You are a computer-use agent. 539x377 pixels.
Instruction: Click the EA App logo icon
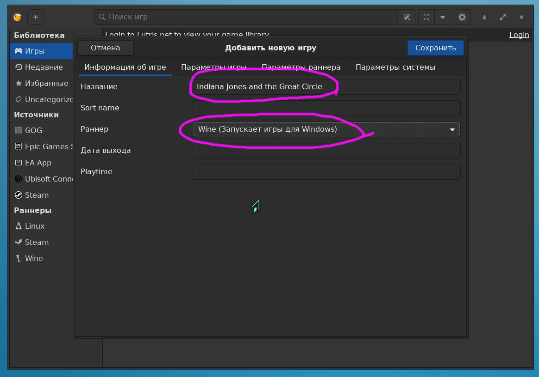coord(19,163)
